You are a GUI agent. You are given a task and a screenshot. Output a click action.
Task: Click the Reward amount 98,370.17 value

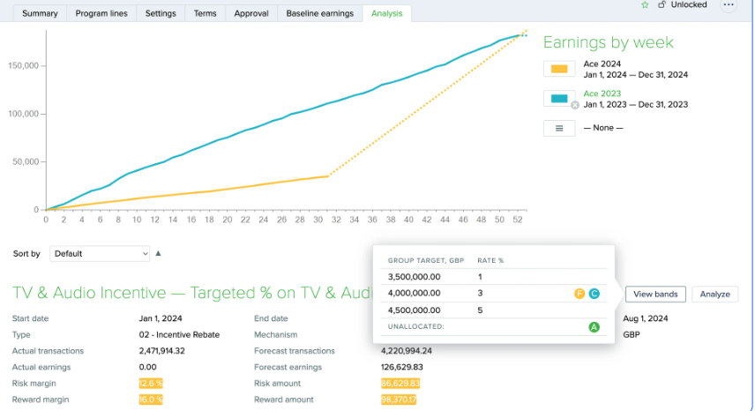[399, 400]
